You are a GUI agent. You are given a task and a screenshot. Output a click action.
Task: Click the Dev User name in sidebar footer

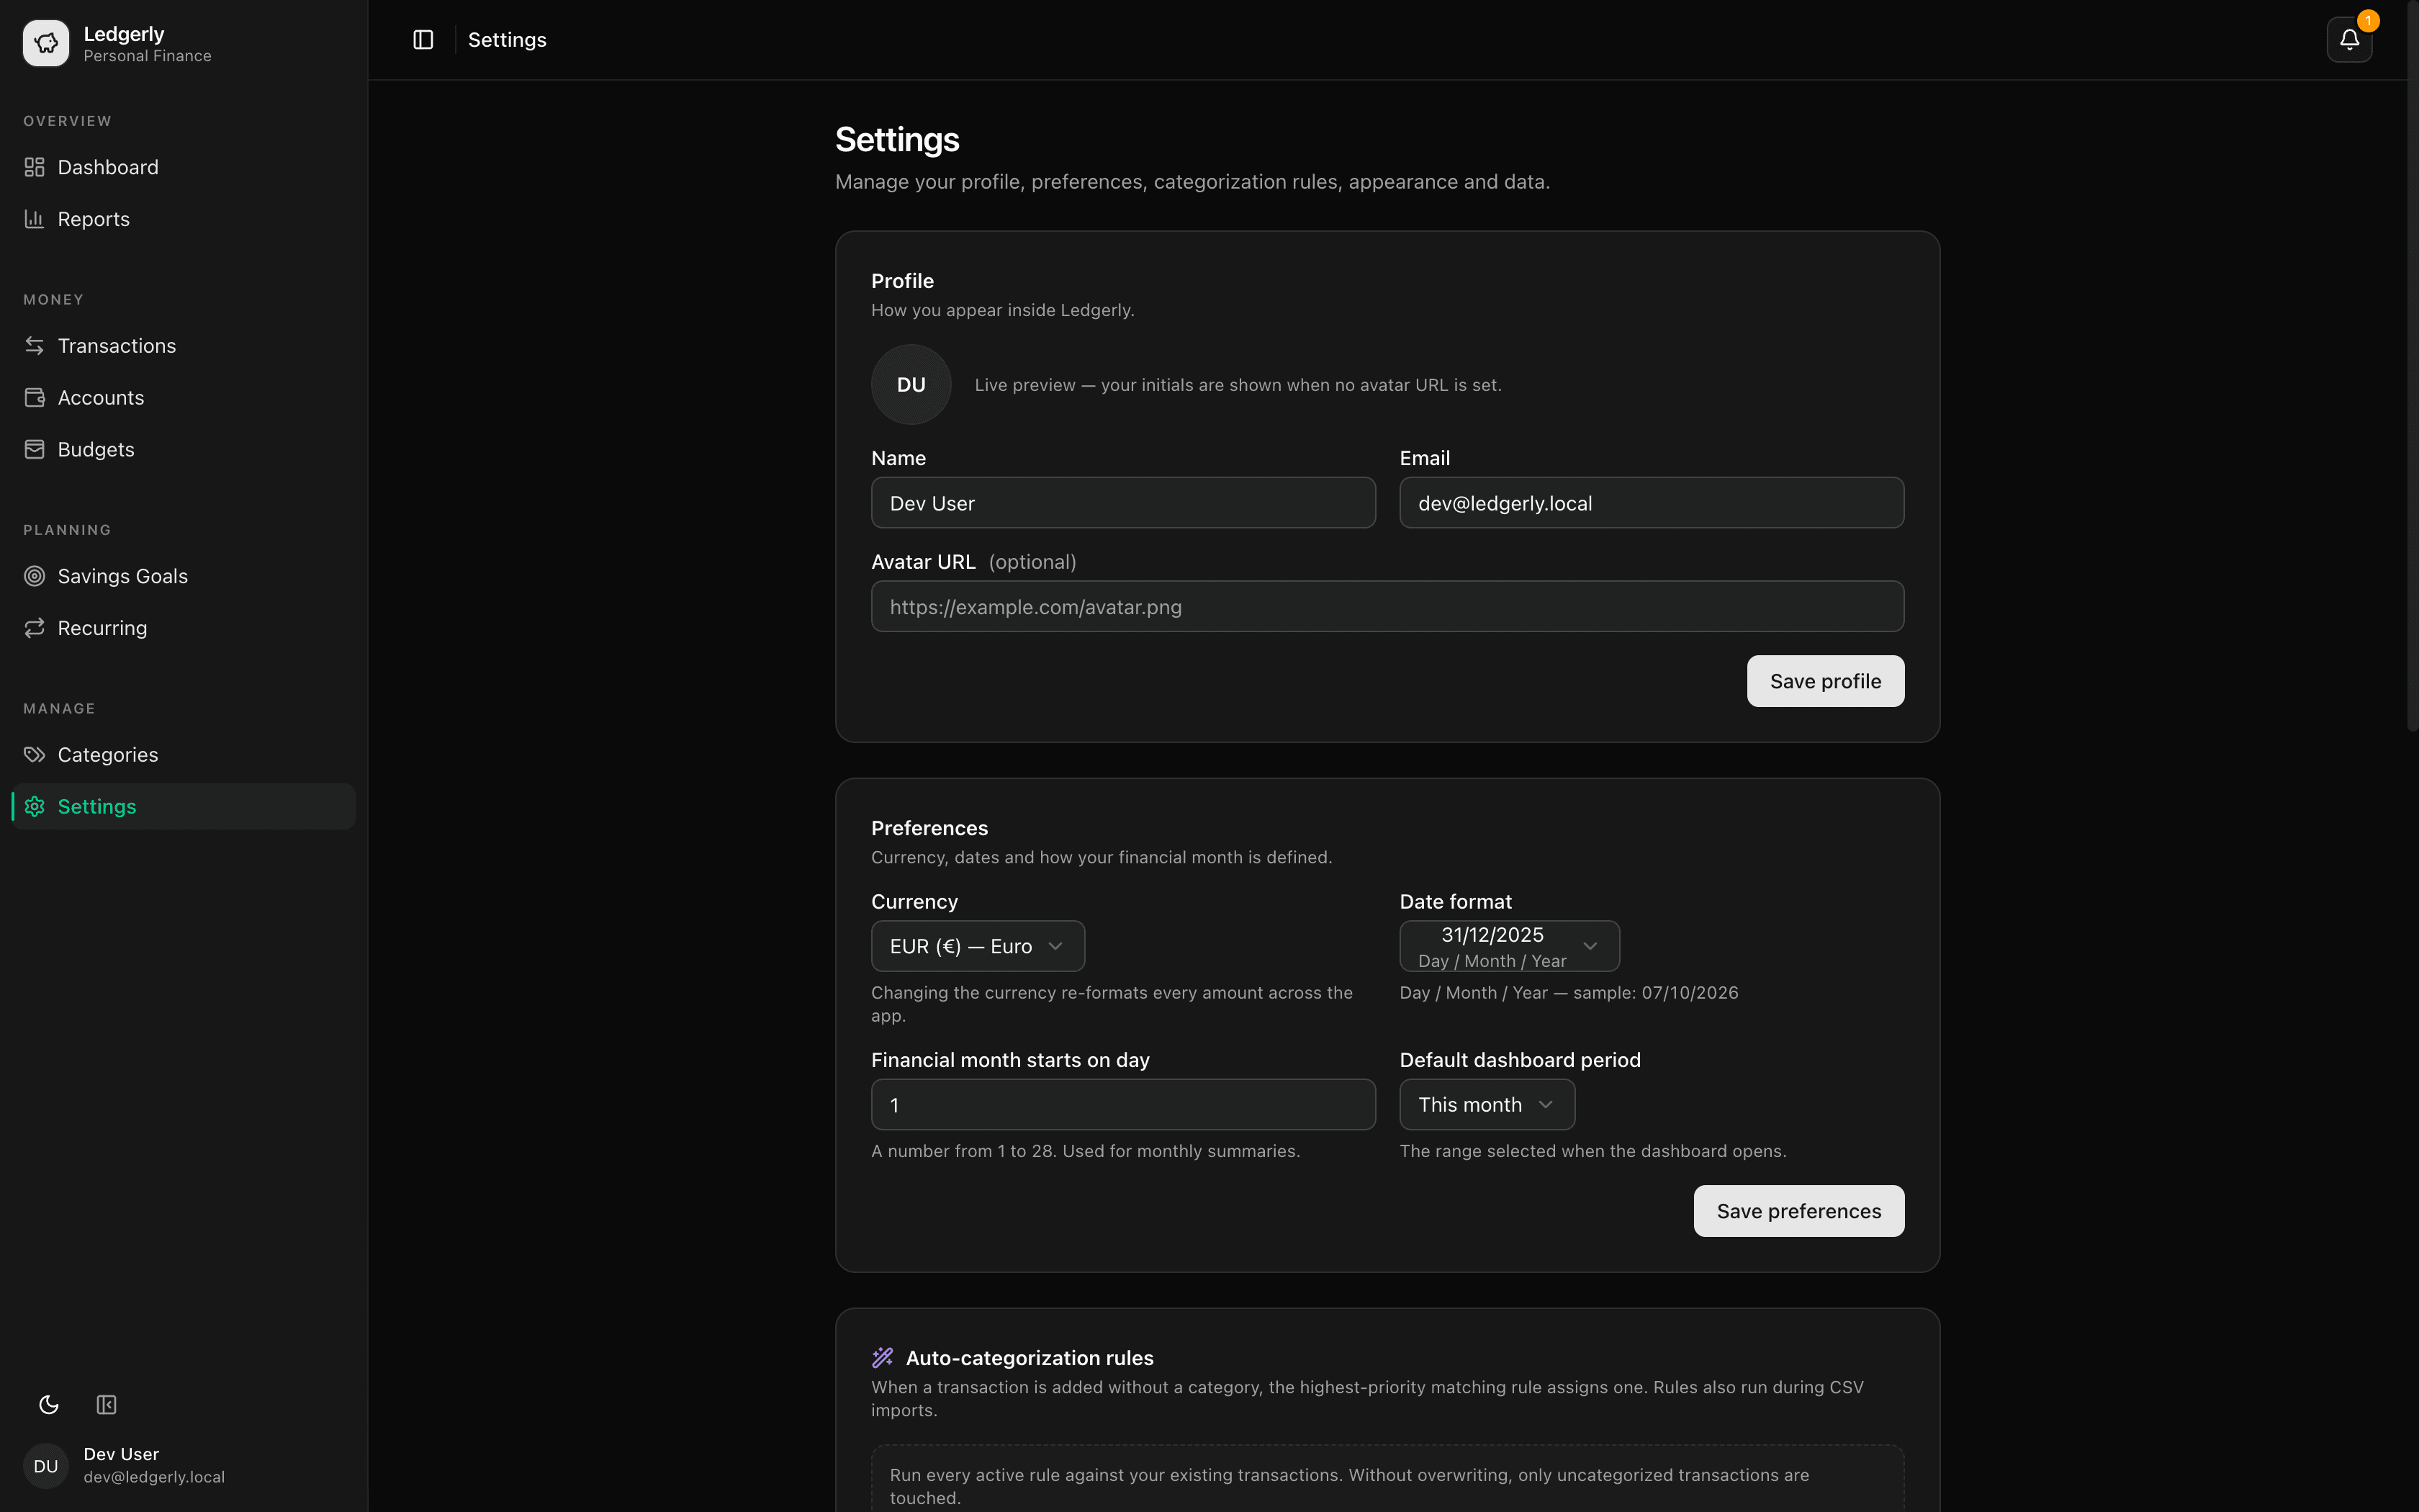pyautogui.click(x=121, y=1454)
